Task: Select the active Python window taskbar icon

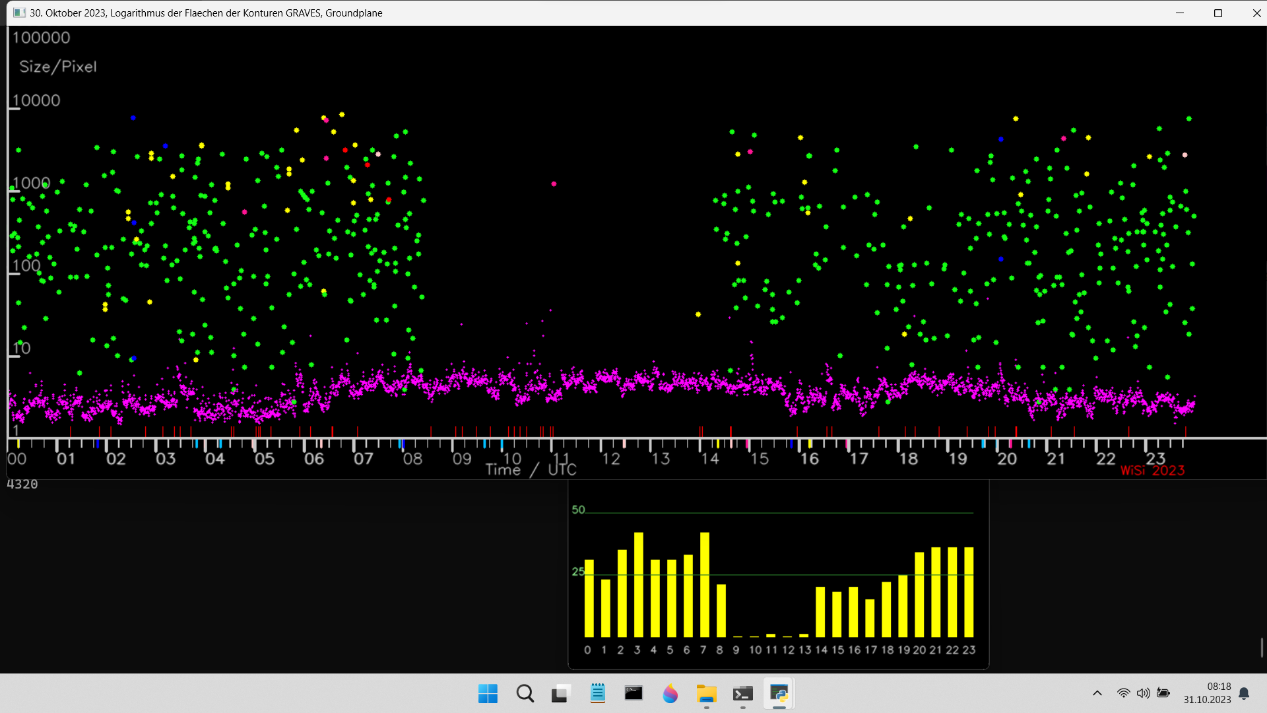Action: (x=779, y=694)
